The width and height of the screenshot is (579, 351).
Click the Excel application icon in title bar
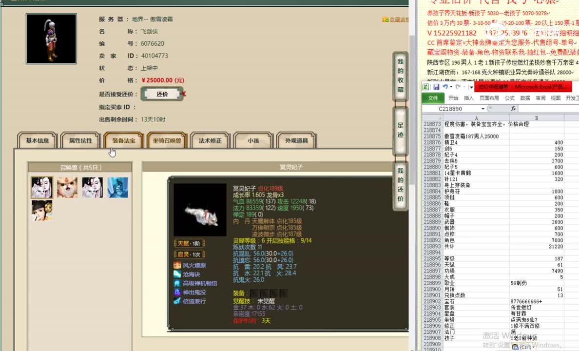coord(426,87)
